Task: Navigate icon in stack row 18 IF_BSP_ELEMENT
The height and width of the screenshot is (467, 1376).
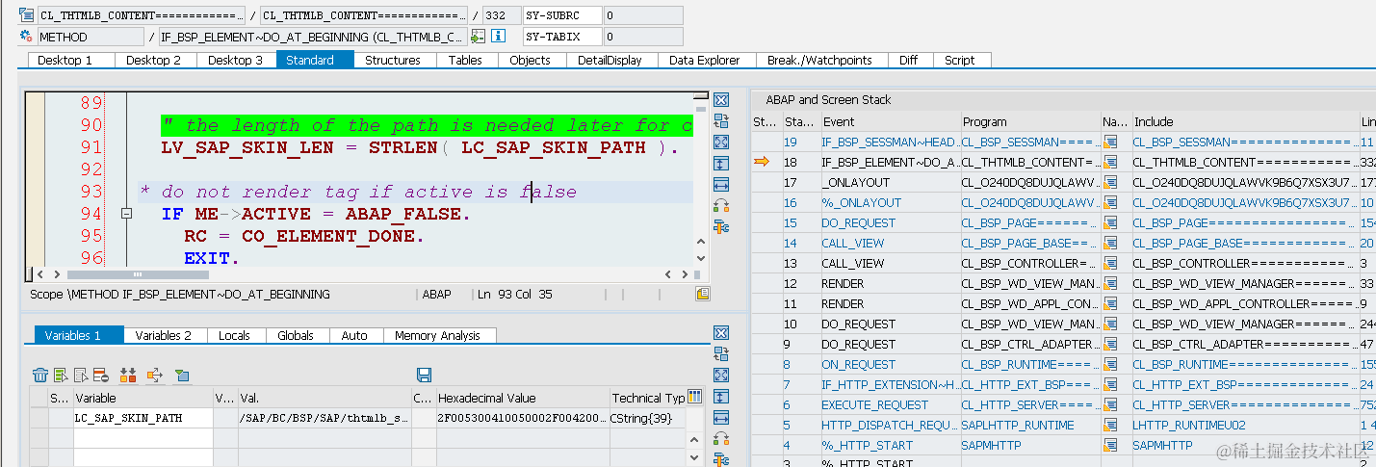Action: pyautogui.click(x=1110, y=163)
